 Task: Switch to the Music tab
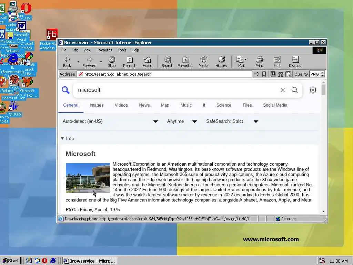pyautogui.click(x=186, y=105)
